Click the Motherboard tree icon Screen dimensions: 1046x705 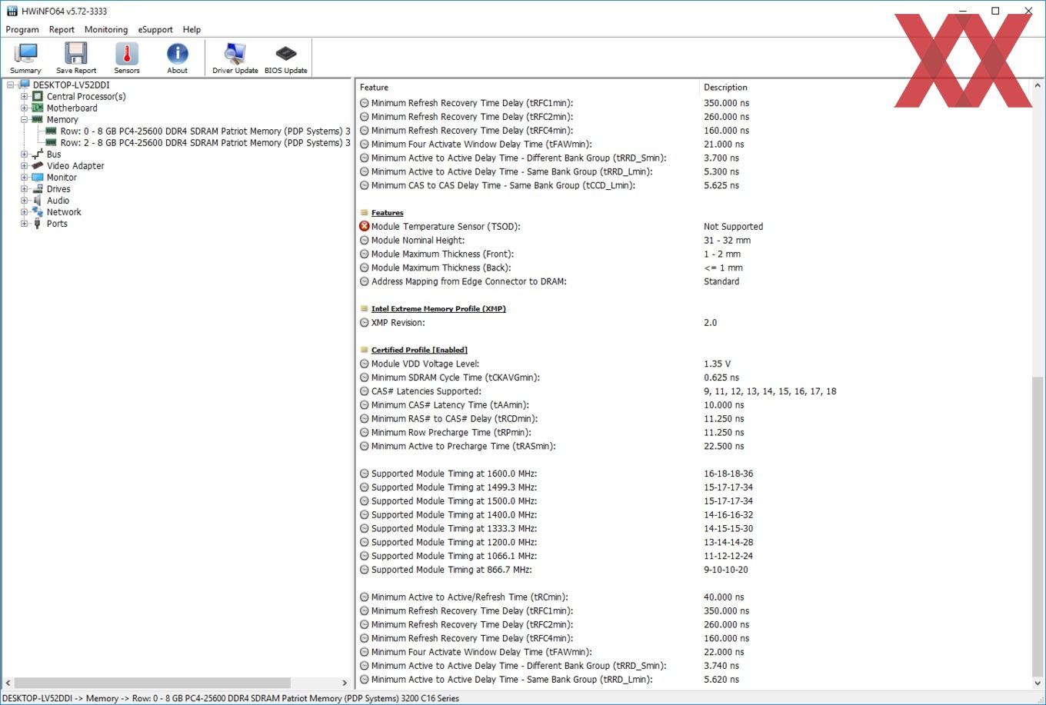[x=38, y=108]
